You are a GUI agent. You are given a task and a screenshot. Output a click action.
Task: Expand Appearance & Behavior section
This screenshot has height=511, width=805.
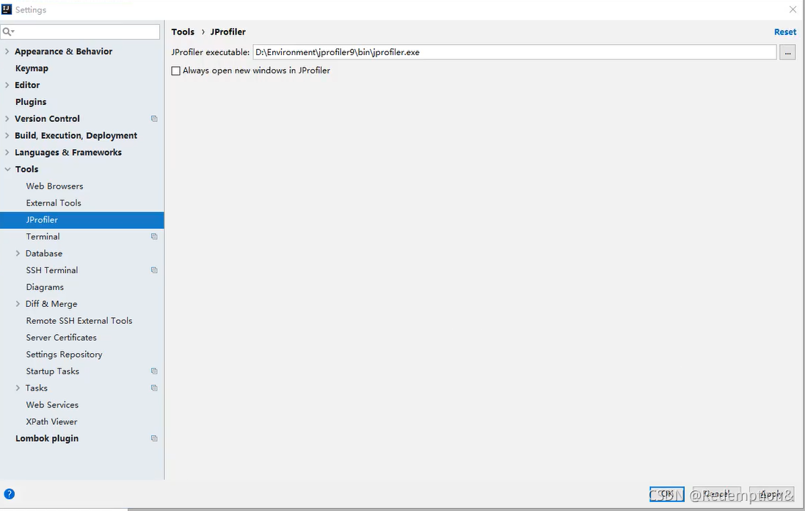(x=7, y=51)
